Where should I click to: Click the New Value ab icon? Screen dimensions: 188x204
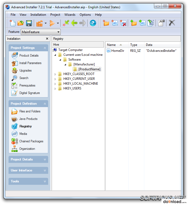point(115,23)
